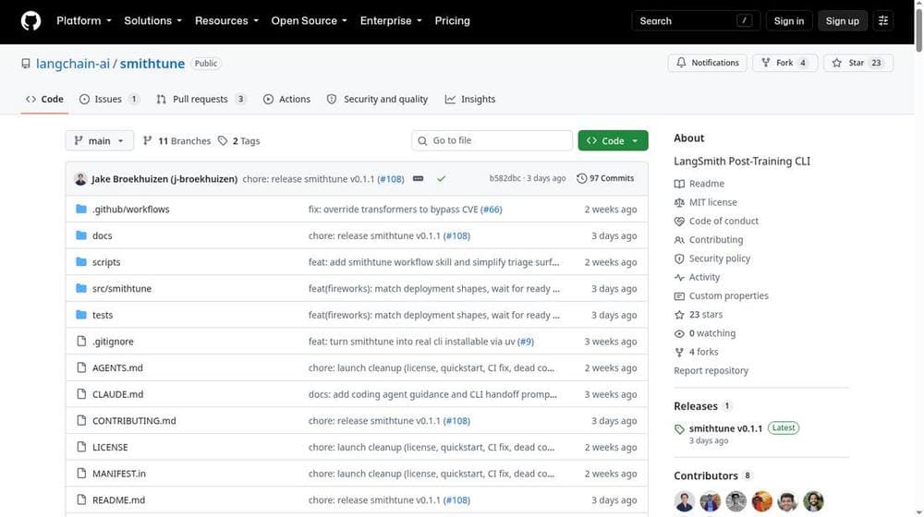Expand the Open Source menu
The image size is (924, 517).
pos(309,20)
